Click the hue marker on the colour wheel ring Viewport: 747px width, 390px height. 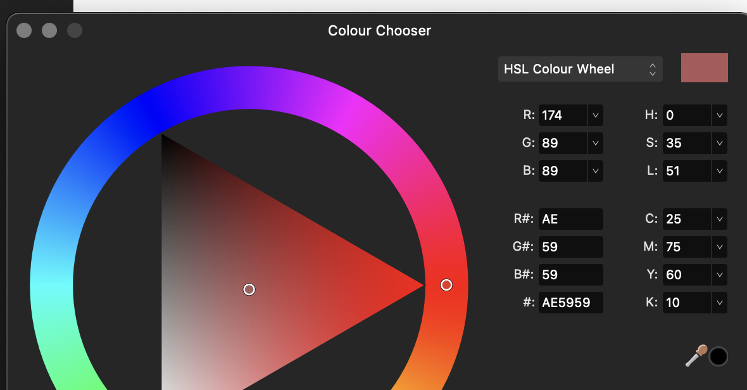pos(446,286)
